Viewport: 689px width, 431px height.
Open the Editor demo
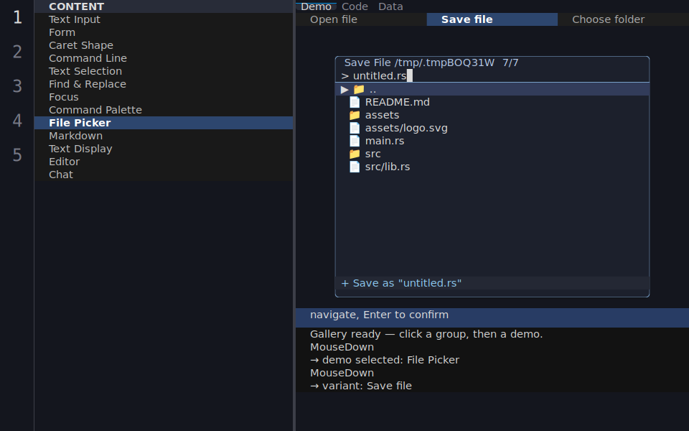pos(164,162)
